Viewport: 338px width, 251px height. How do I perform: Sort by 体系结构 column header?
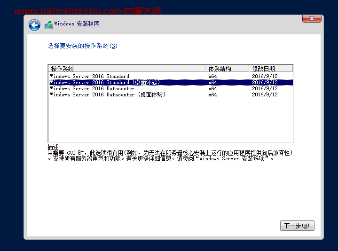click(x=227, y=69)
